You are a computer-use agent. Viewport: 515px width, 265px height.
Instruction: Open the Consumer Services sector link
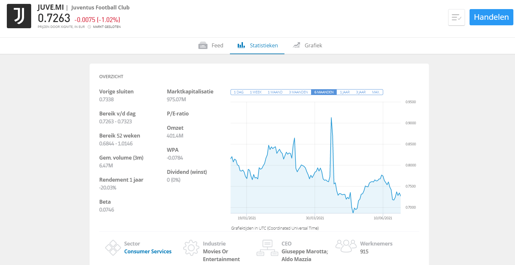[148, 251]
